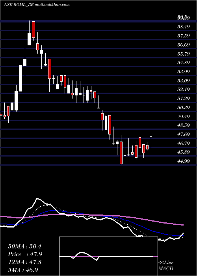
Task: Click the NSE ROML_BE chart title
Action: 37,5
